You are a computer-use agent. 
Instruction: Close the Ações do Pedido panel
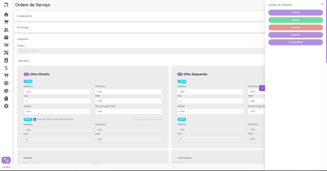pos(322,4)
